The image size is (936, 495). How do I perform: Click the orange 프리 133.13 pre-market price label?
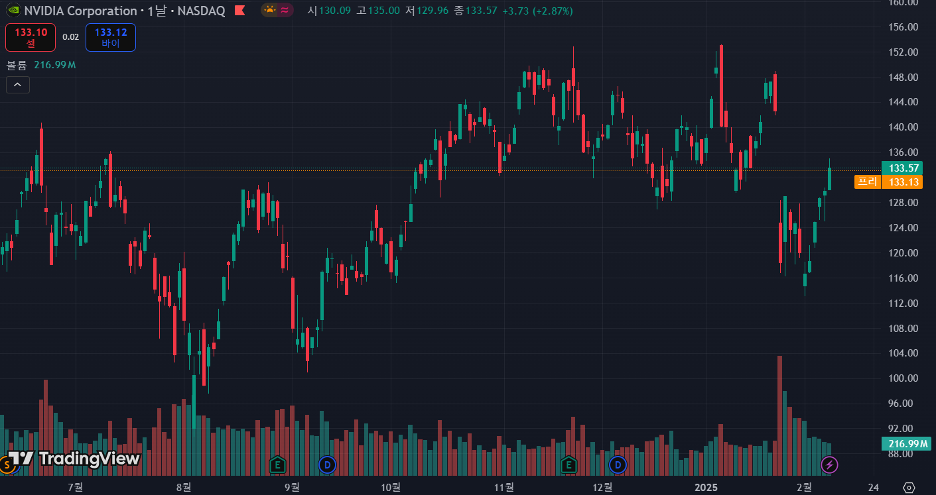pyautogui.click(x=888, y=182)
